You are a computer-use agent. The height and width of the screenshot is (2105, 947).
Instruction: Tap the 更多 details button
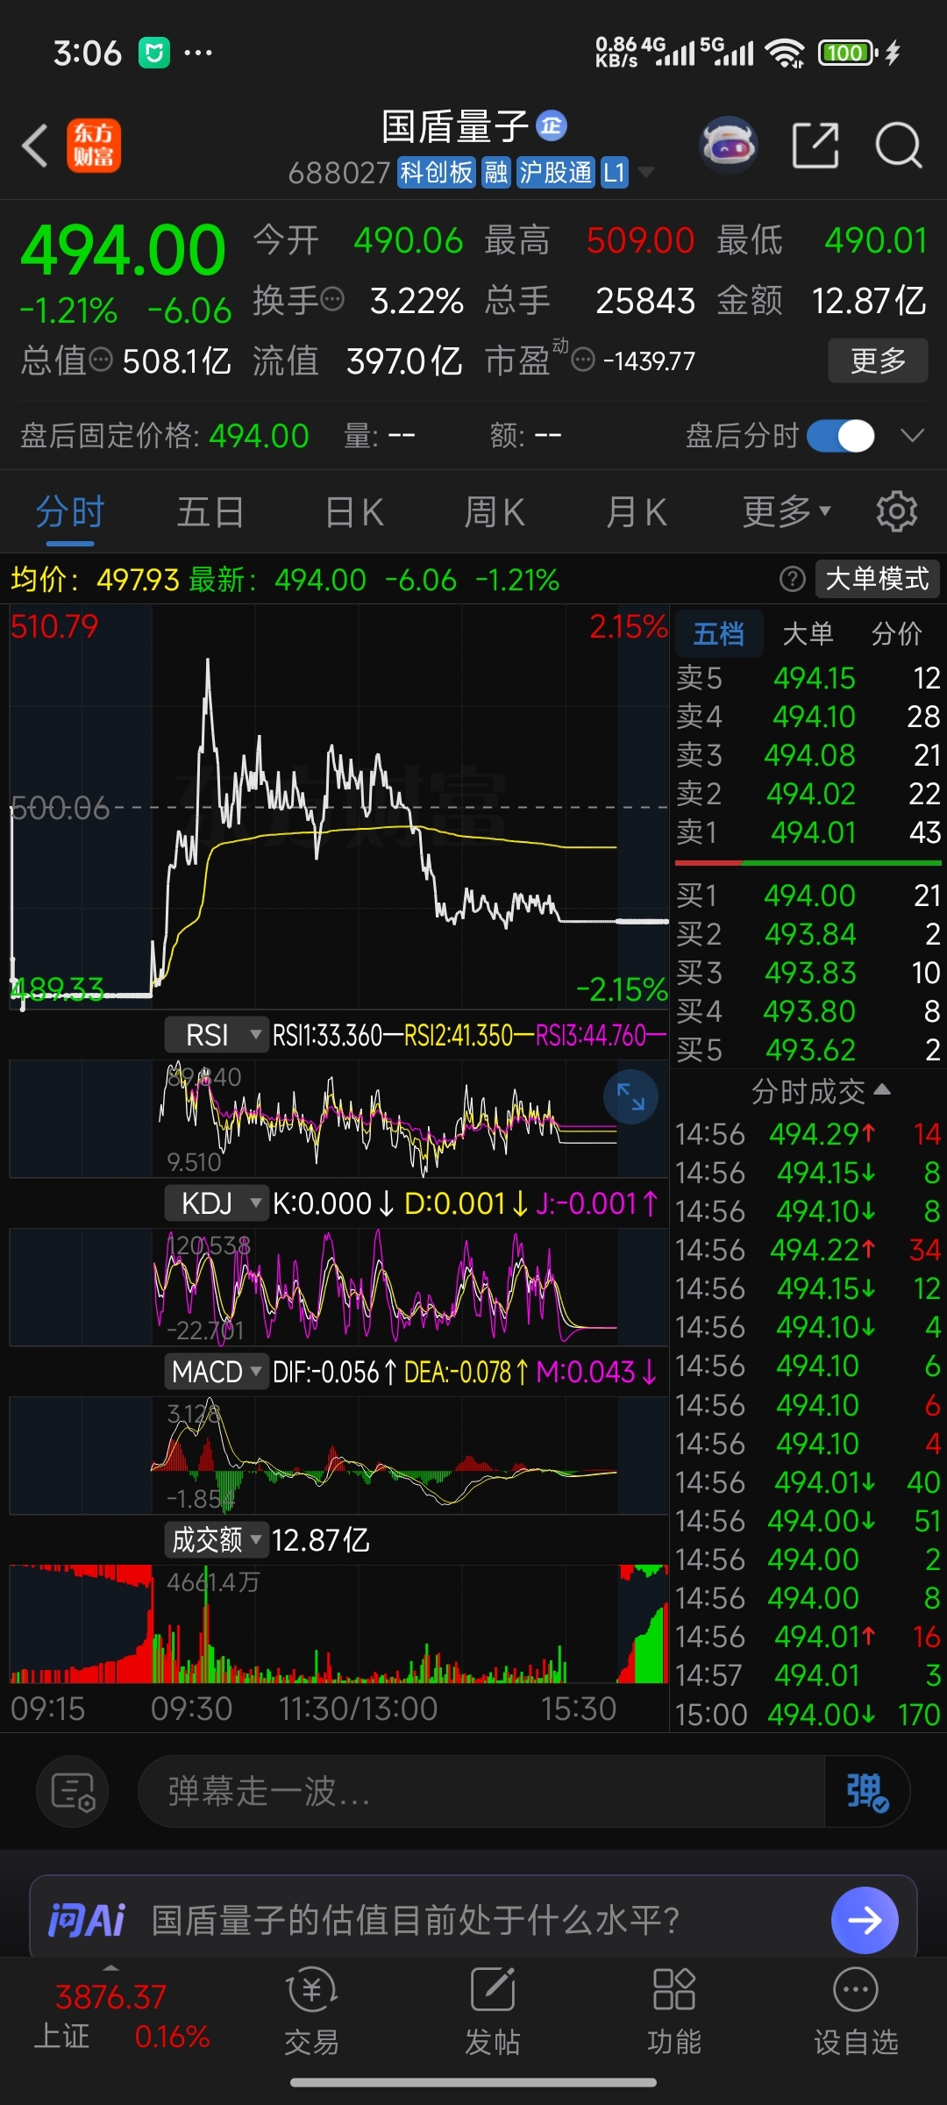[x=878, y=360]
